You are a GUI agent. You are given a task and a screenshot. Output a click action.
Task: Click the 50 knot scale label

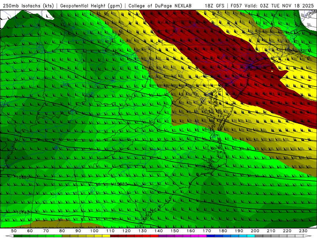point(14,231)
